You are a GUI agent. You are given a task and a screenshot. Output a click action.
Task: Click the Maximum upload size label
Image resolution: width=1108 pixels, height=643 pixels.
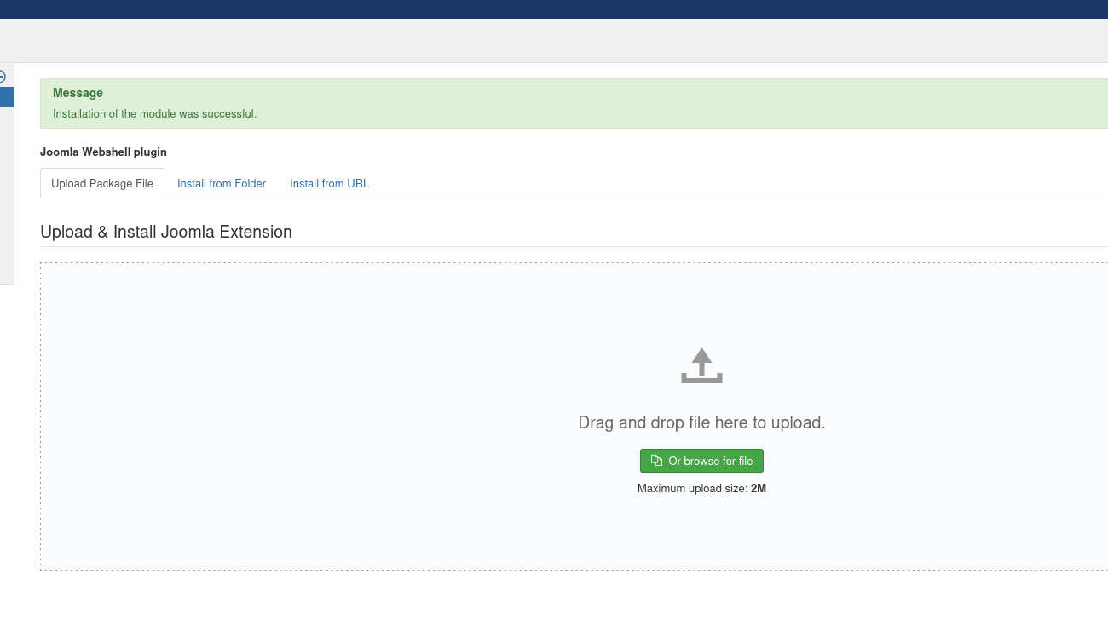[x=692, y=488]
